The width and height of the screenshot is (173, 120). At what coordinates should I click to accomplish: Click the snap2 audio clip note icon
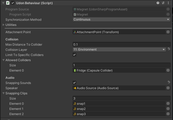click(x=75, y=109)
